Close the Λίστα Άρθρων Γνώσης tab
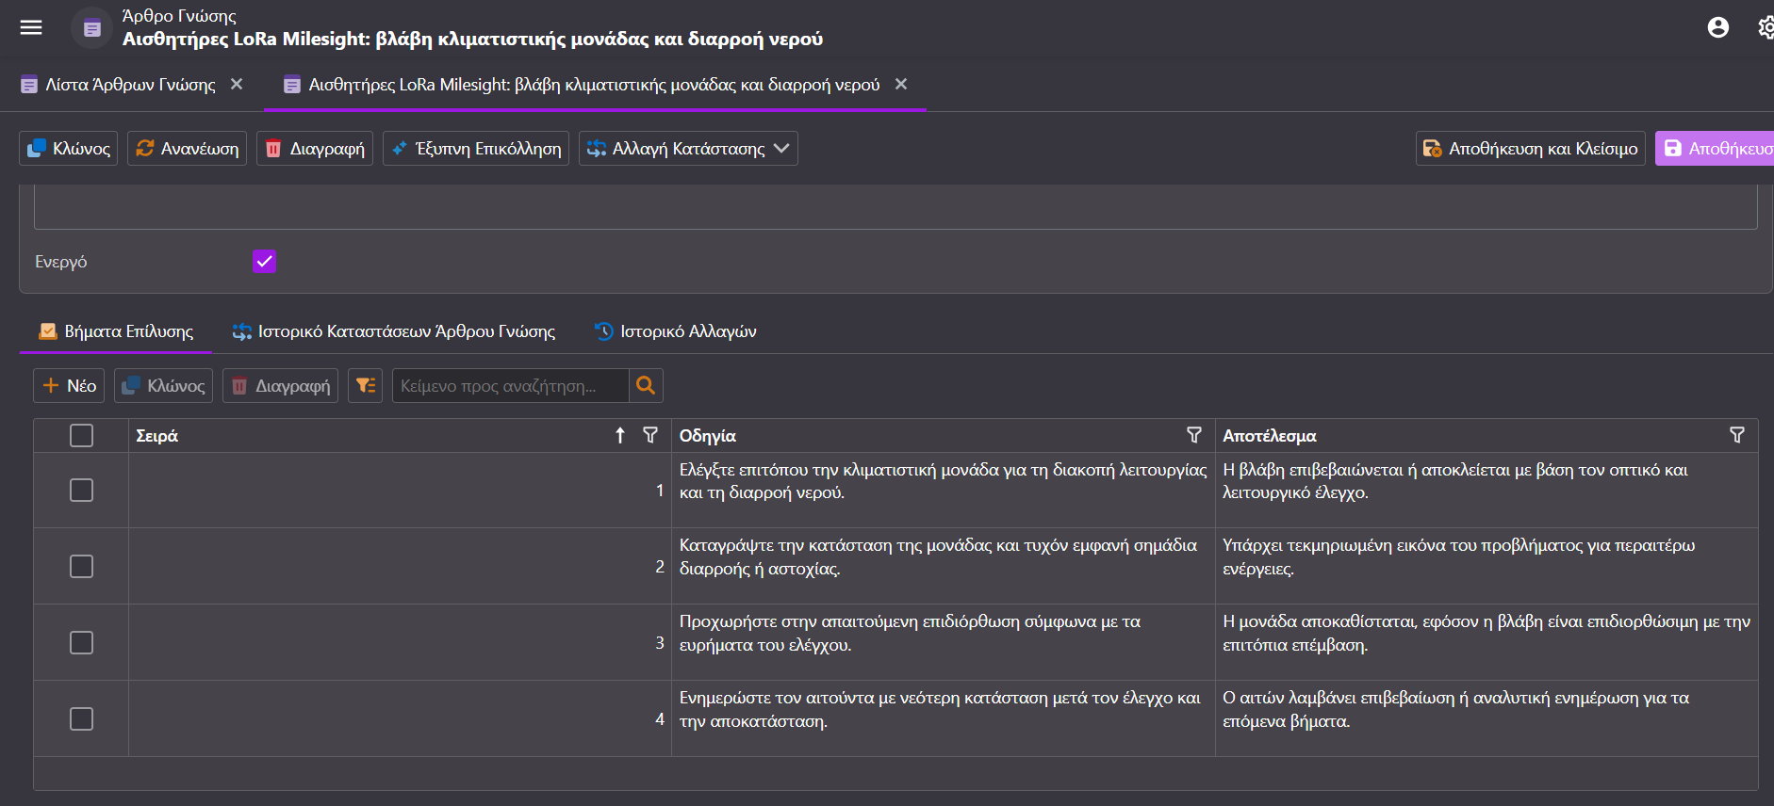The width and height of the screenshot is (1774, 806). pos(237,84)
